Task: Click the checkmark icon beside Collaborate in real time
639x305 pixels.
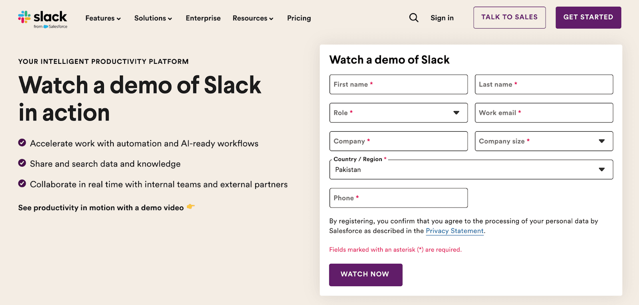Action: pyautogui.click(x=22, y=183)
